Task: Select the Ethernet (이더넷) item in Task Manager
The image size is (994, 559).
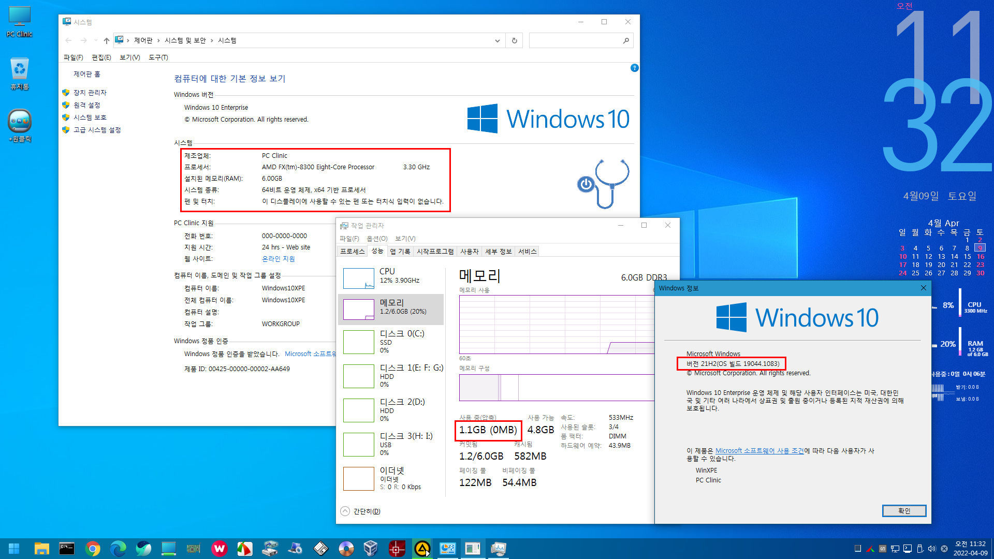Action: (x=391, y=479)
